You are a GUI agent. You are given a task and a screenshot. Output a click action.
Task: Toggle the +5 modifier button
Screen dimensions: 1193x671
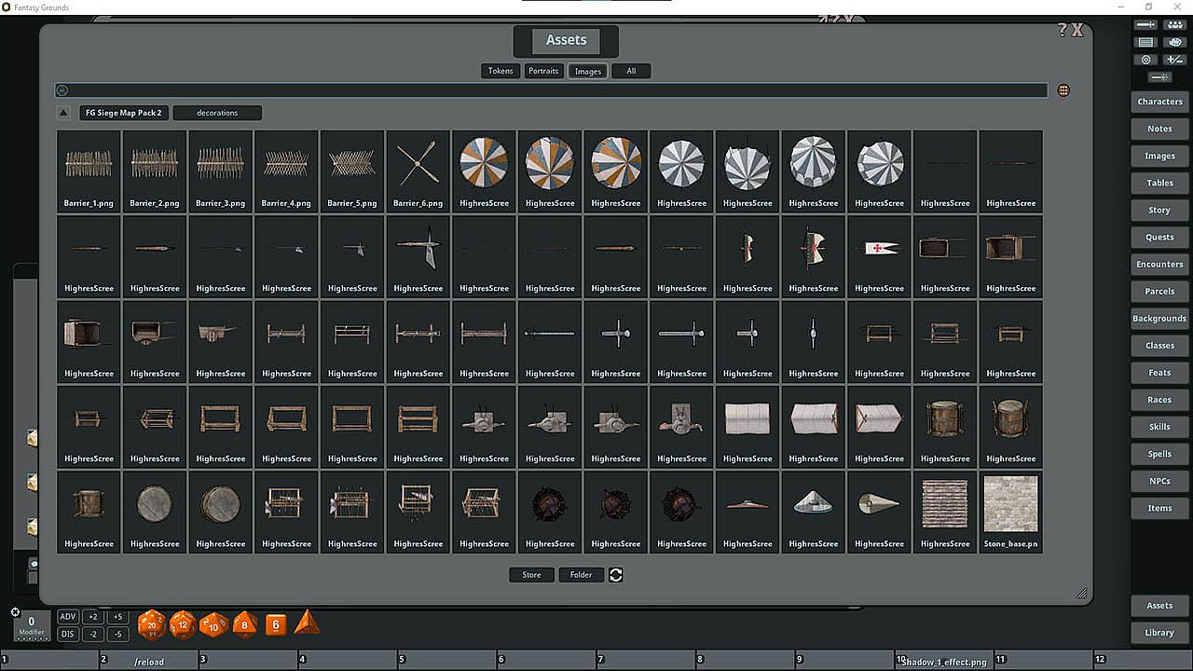(x=117, y=617)
